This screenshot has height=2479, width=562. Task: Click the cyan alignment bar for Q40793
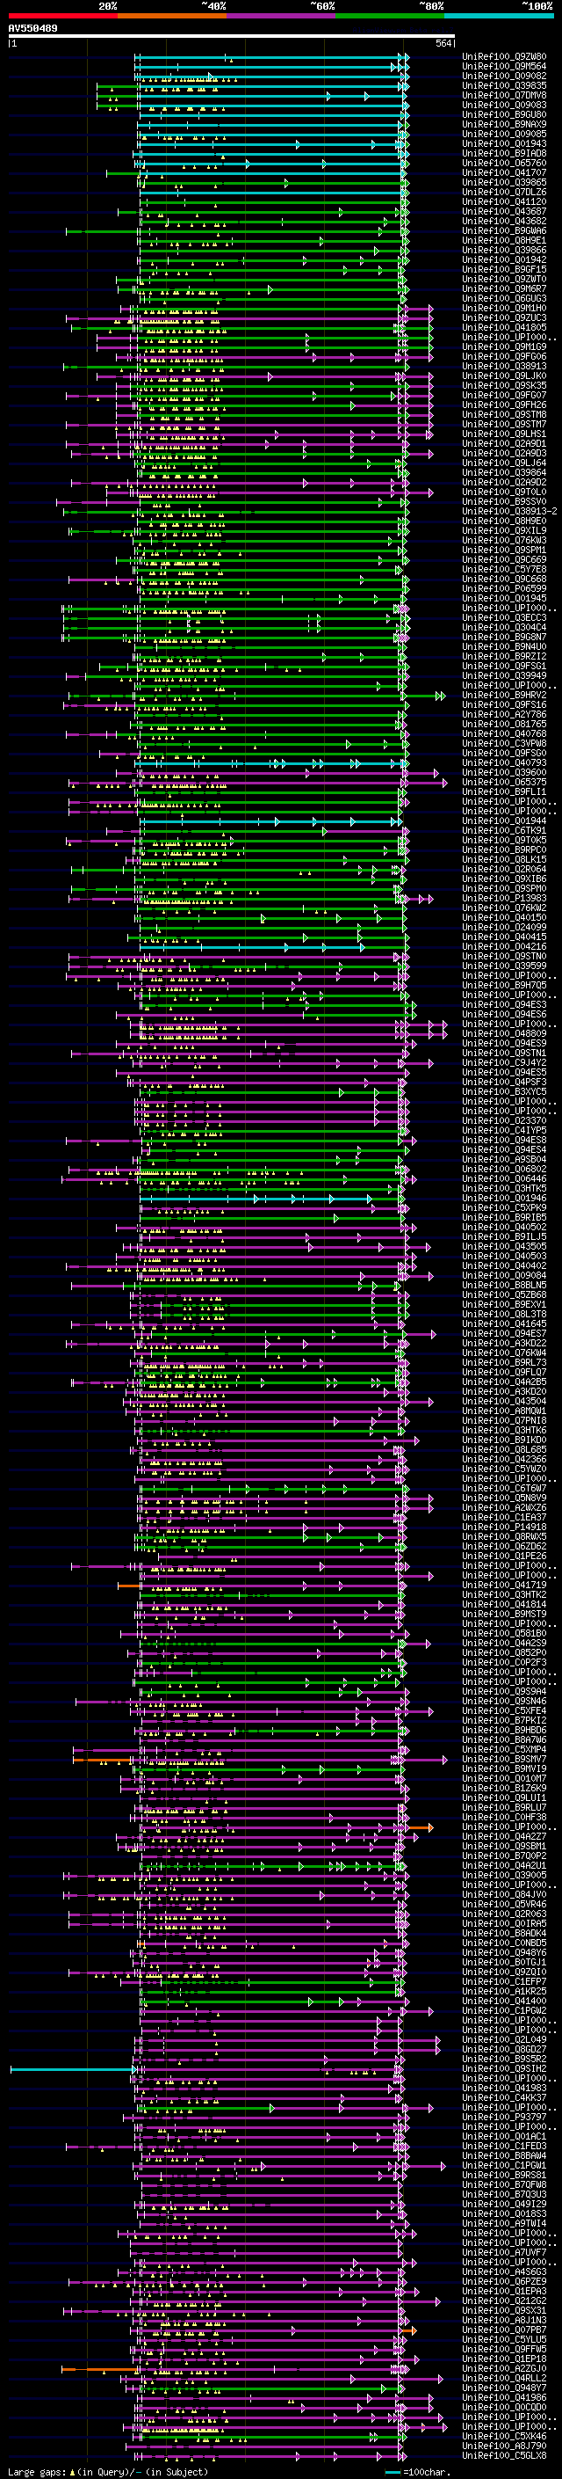tap(272, 763)
